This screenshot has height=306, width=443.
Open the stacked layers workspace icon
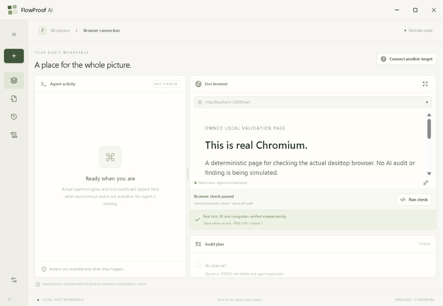pyautogui.click(x=14, y=80)
